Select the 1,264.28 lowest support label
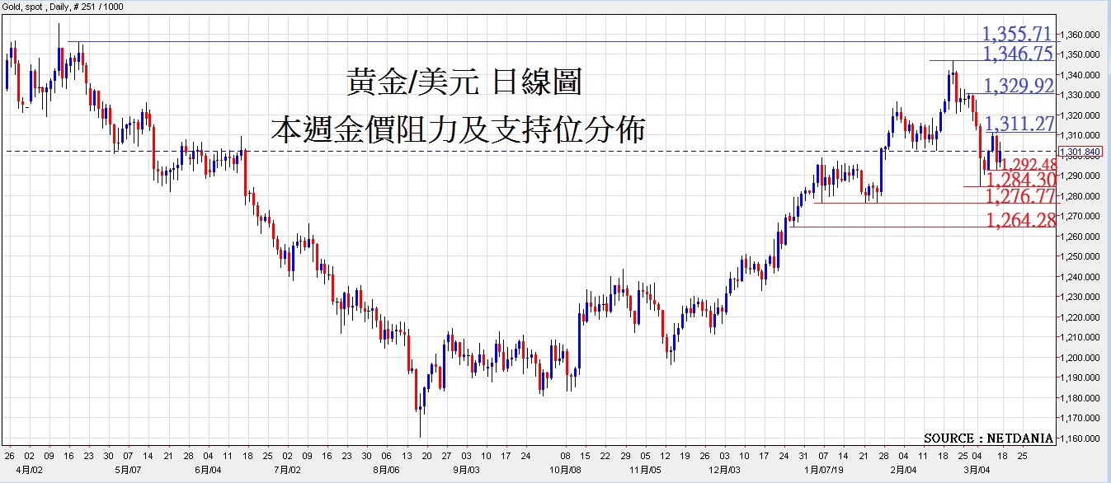 pos(1020,219)
